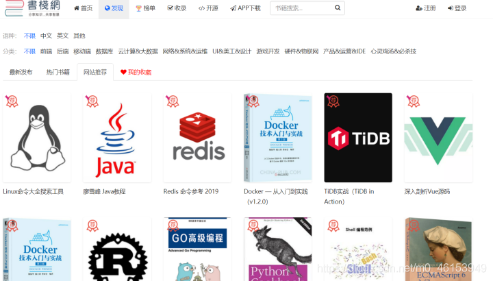Screen dimensions: 493x281
Task: Switch to the 网站推荐 tab
Action: coord(95,72)
